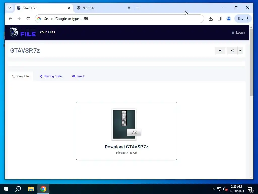This screenshot has width=258, height=194.
Task: Close the GTAVSP.7z browser tab
Action: (x=69, y=8)
